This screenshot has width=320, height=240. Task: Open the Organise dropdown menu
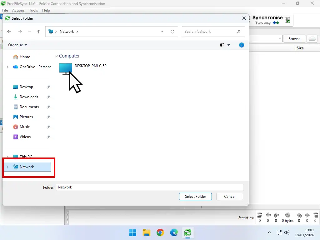pyautogui.click(x=17, y=45)
